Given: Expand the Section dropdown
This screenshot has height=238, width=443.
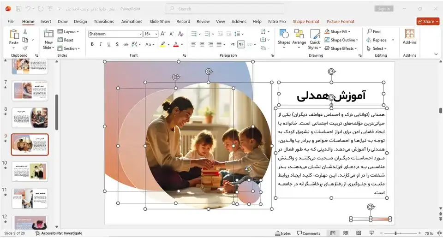Looking at the screenshot, I should (69, 48).
